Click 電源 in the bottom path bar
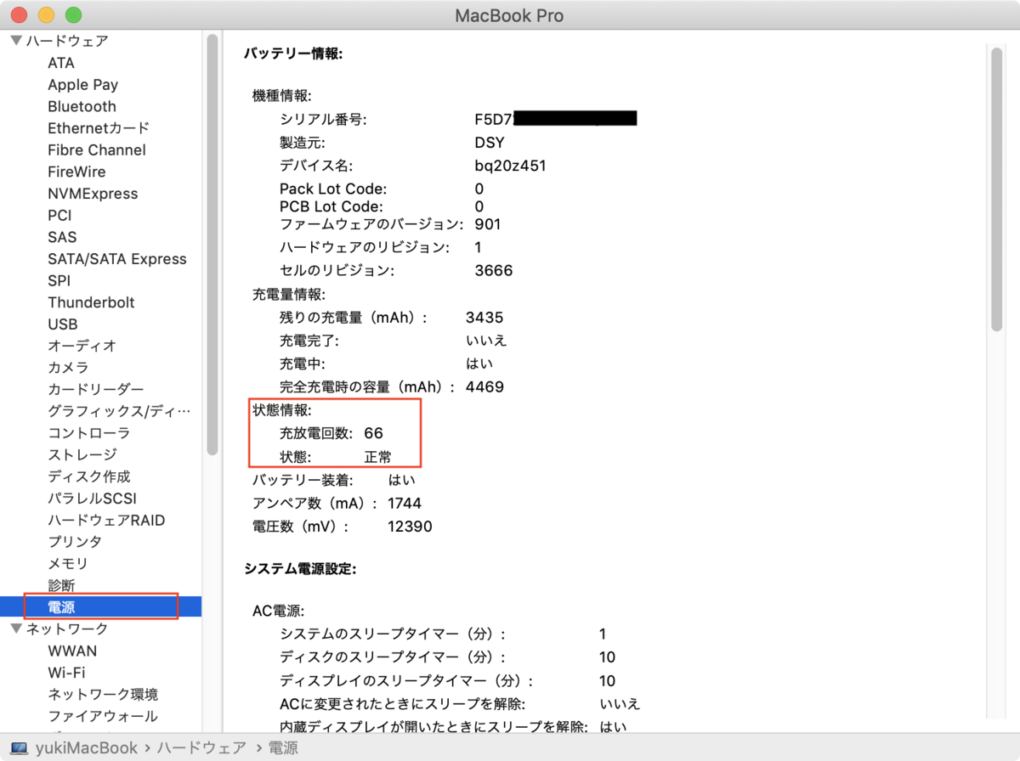Image resolution: width=1020 pixels, height=761 pixels. pyautogui.click(x=283, y=748)
